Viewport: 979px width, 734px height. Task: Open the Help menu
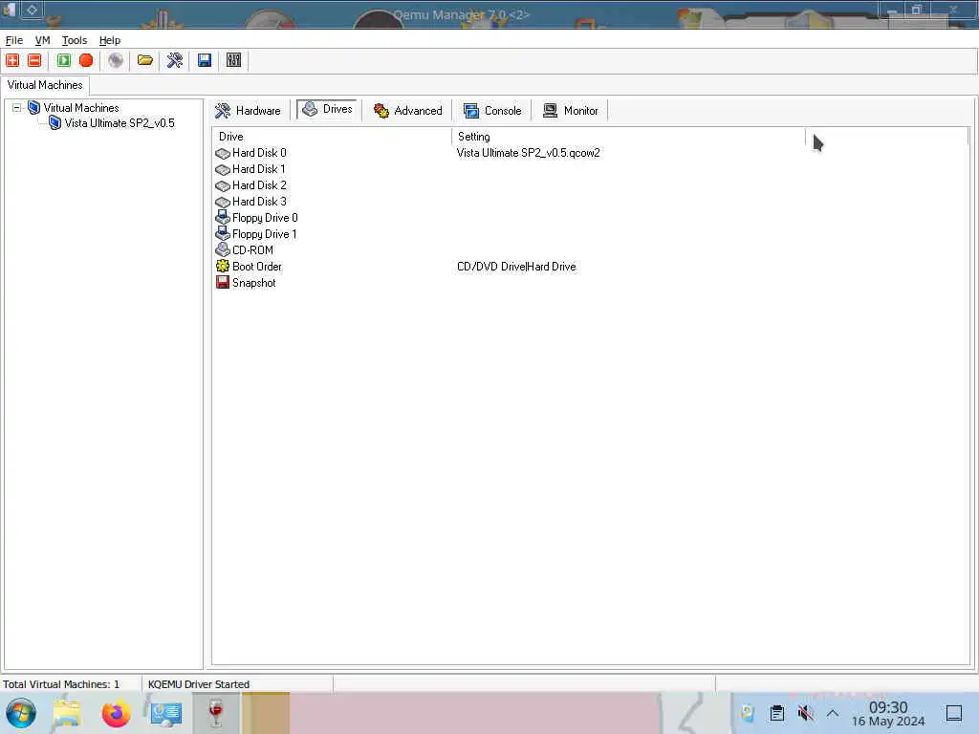[x=110, y=40]
